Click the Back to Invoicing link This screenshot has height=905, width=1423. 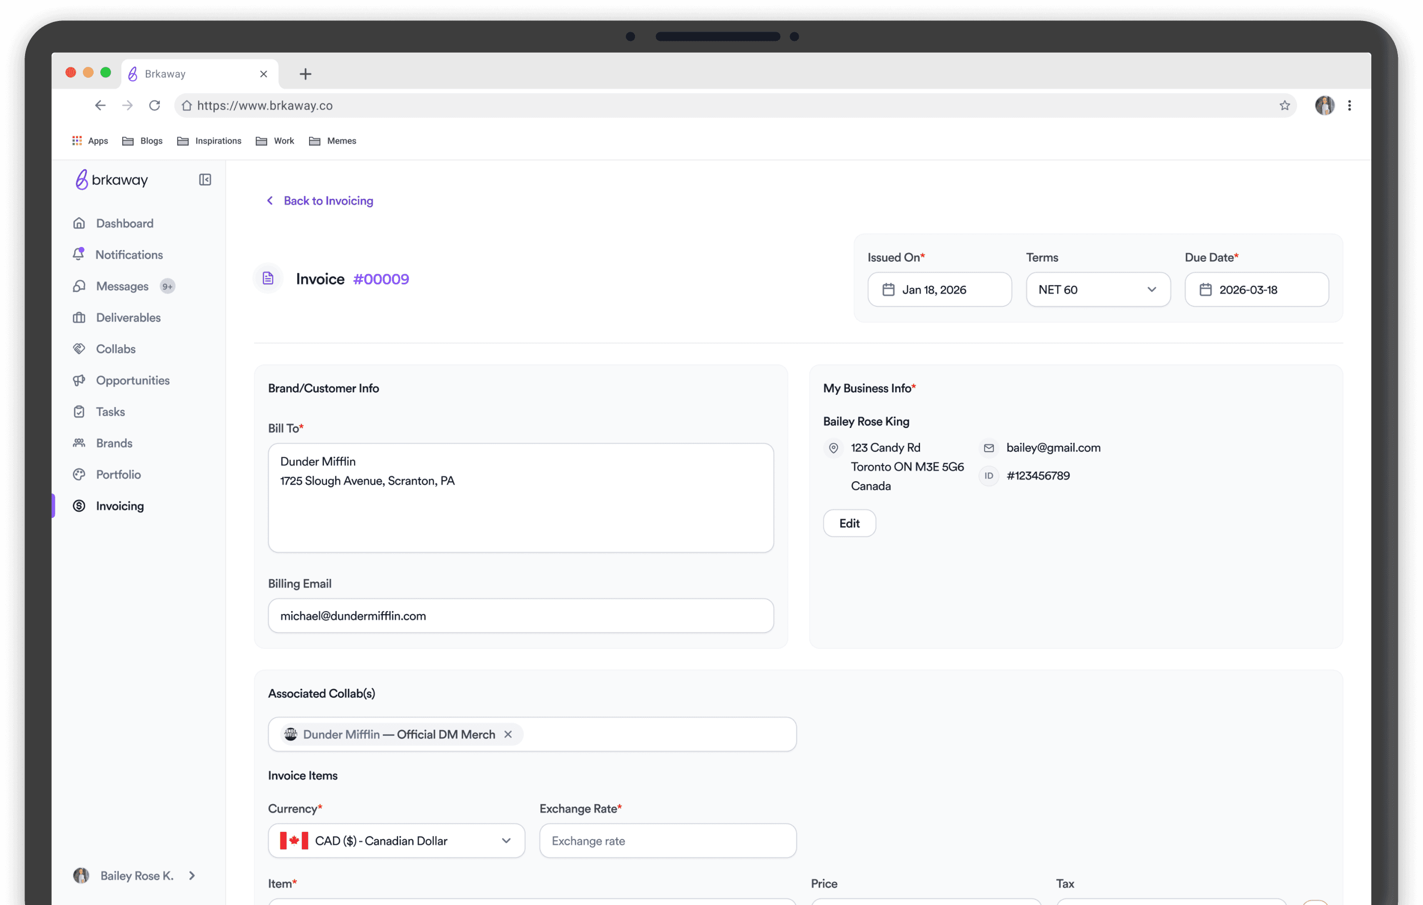328,201
